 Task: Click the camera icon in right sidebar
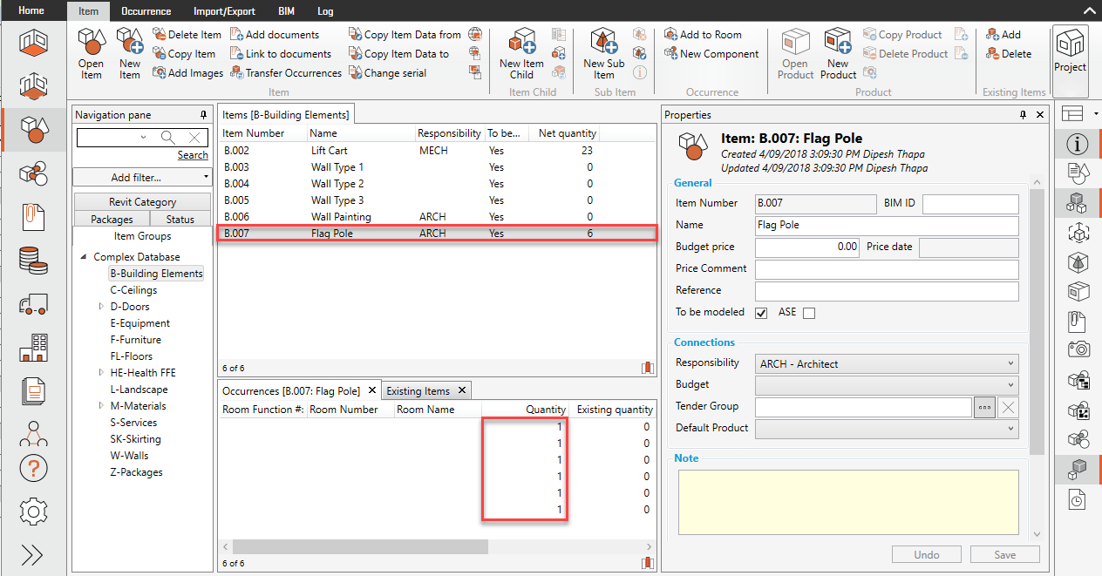[1078, 349]
